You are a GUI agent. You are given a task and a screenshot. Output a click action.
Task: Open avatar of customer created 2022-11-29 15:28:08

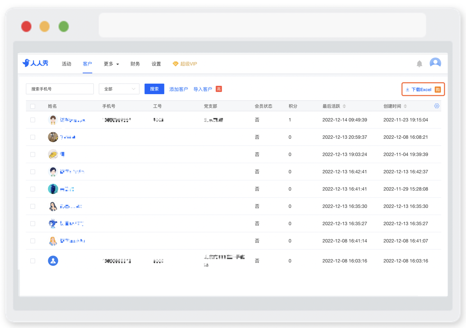(53, 189)
